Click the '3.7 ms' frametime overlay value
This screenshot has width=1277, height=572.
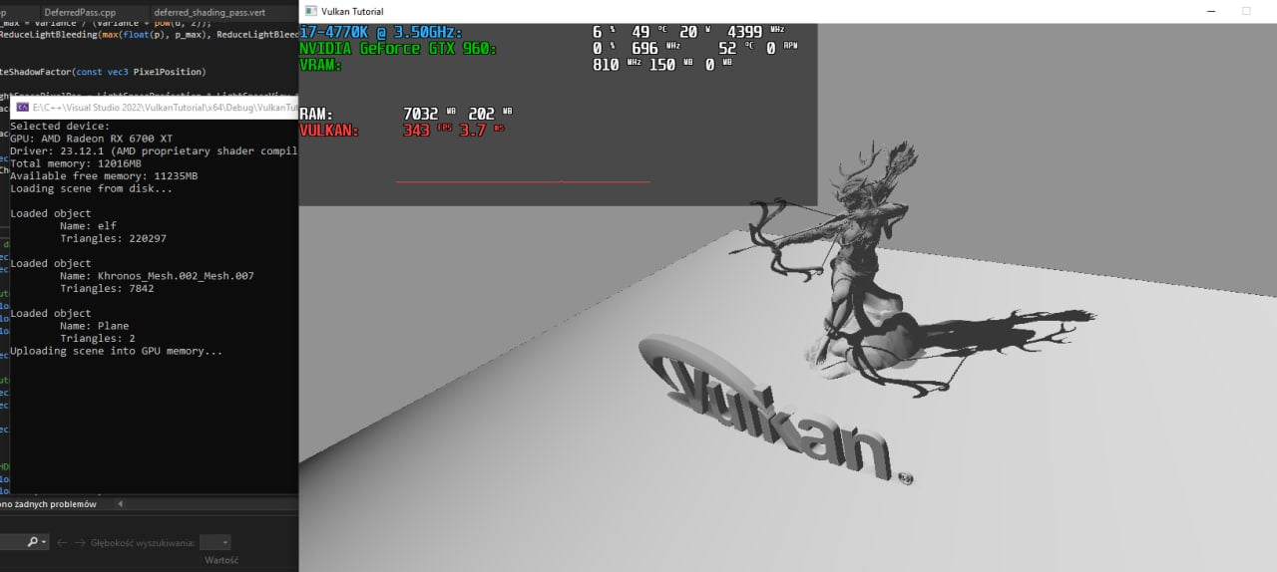[x=484, y=130]
